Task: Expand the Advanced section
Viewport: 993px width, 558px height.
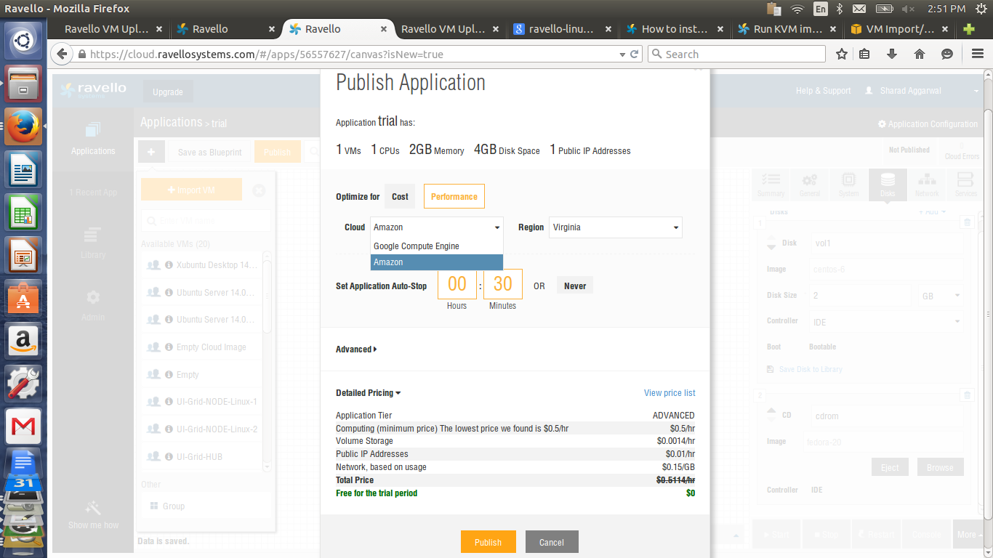Action: point(356,349)
